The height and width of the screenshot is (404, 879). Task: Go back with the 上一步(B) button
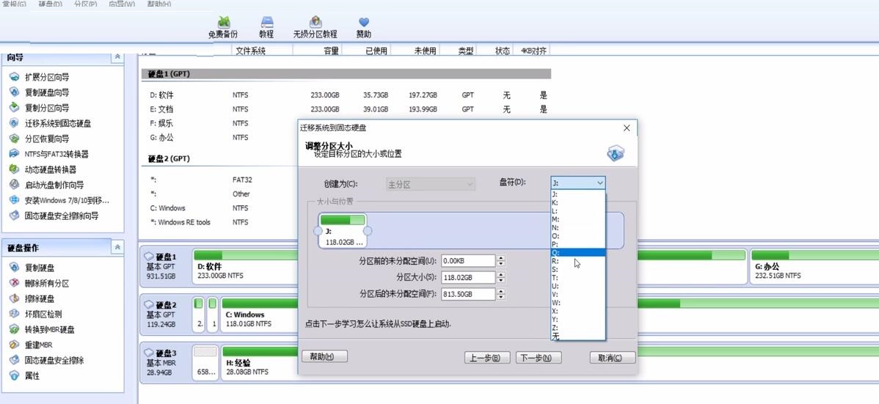(x=486, y=358)
